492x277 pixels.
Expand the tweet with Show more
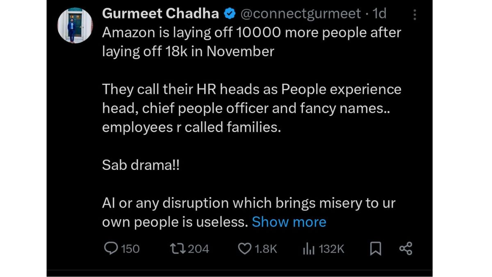coord(289,222)
